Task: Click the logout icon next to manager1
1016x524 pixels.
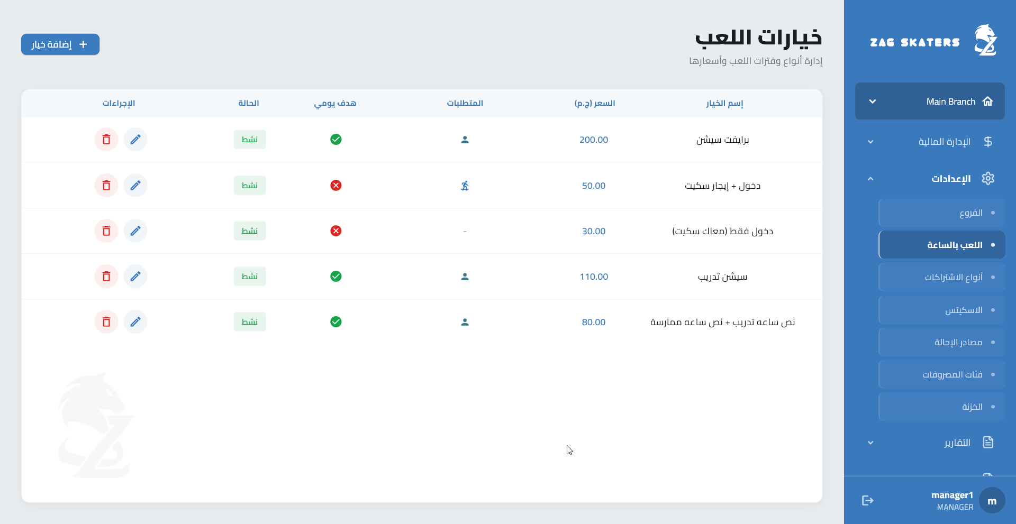Action: [867, 500]
